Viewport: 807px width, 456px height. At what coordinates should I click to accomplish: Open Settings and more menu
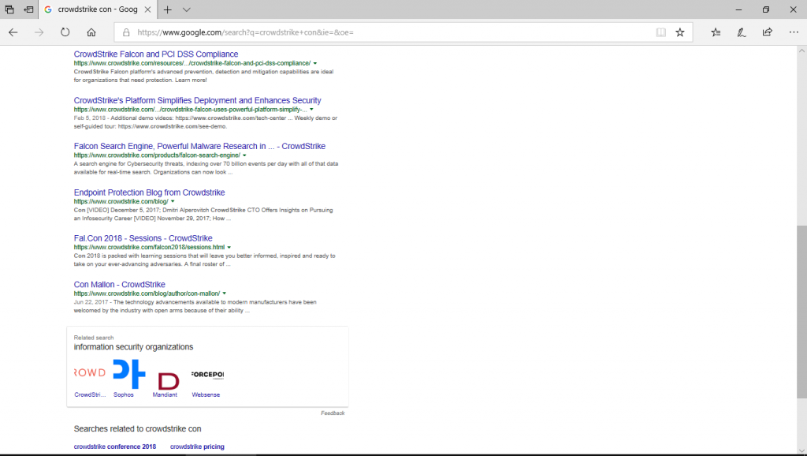pos(794,32)
